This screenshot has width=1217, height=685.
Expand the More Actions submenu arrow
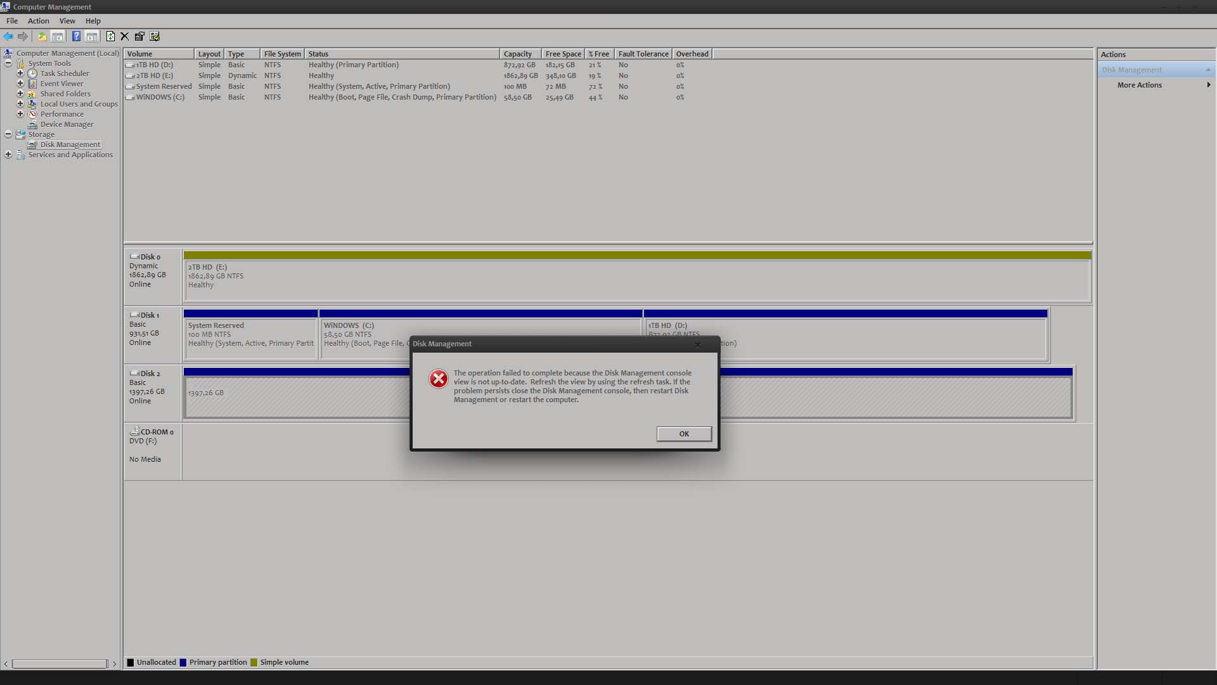coord(1208,85)
